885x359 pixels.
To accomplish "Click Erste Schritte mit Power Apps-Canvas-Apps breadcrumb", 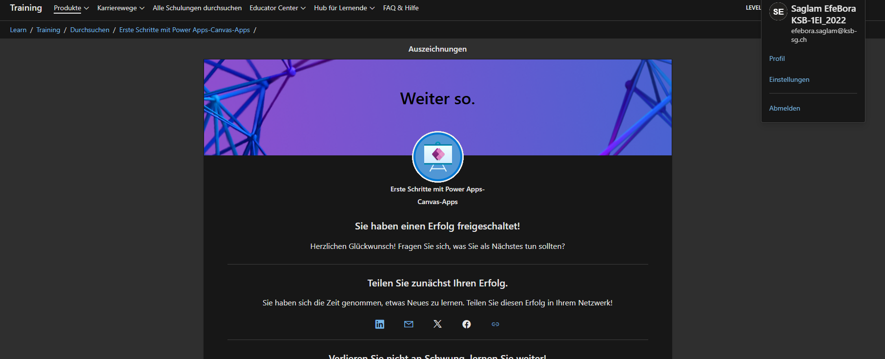I will click(x=185, y=30).
